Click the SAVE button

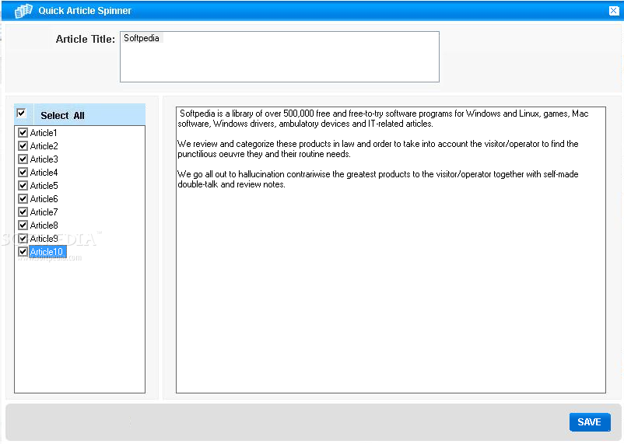click(590, 422)
